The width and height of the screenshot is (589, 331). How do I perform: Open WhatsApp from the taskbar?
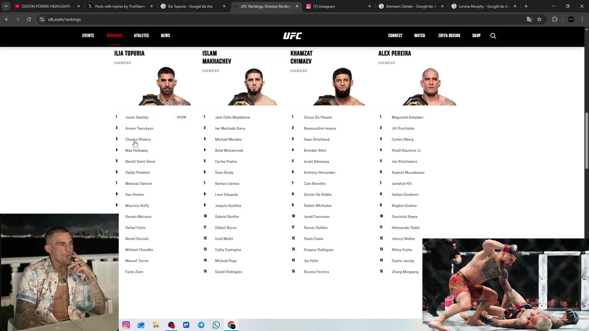(x=216, y=325)
